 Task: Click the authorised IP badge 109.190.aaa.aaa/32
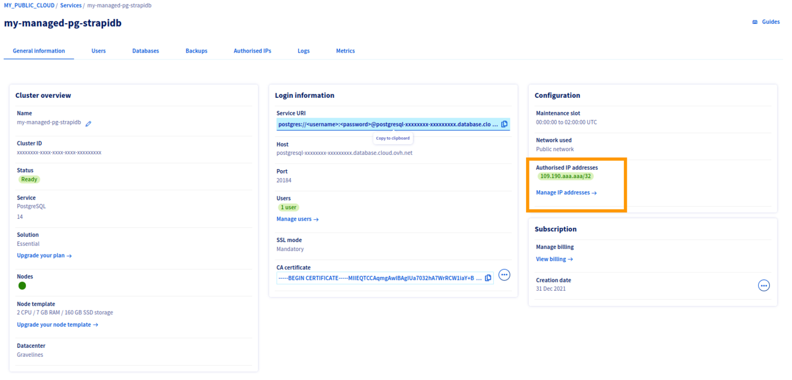coord(566,176)
